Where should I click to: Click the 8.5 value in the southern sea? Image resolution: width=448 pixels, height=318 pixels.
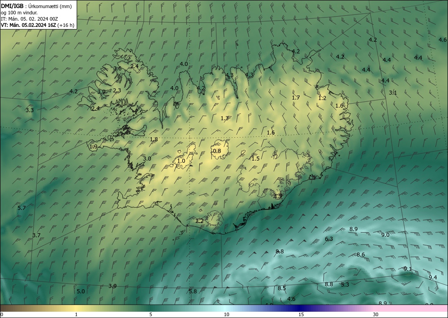pyautogui.click(x=282, y=288)
